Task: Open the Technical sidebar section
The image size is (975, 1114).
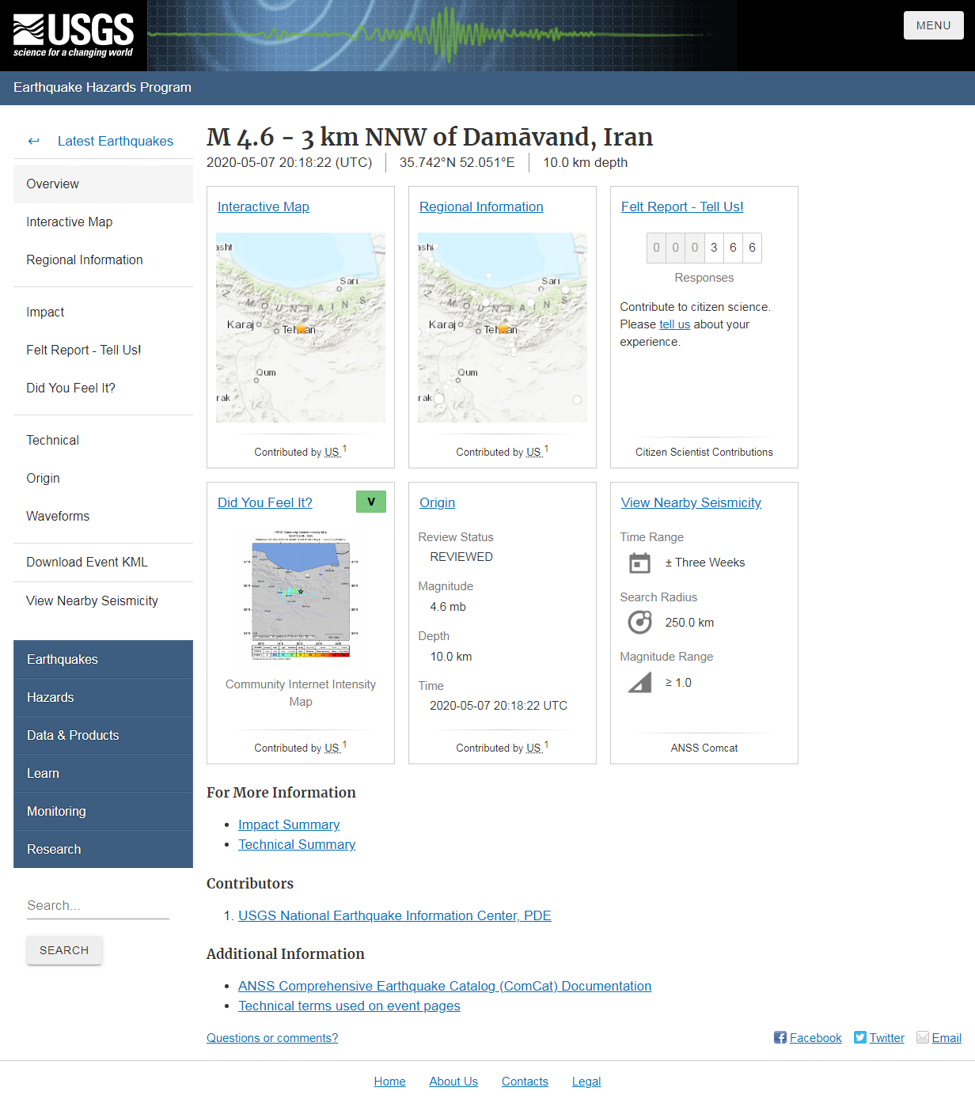Action: [52, 440]
